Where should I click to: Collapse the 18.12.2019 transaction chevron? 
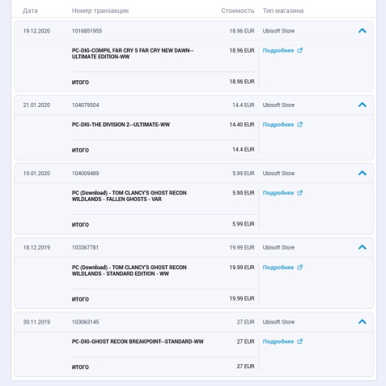click(x=363, y=247)
